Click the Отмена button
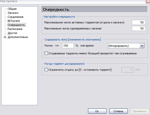 click(118, 111)
